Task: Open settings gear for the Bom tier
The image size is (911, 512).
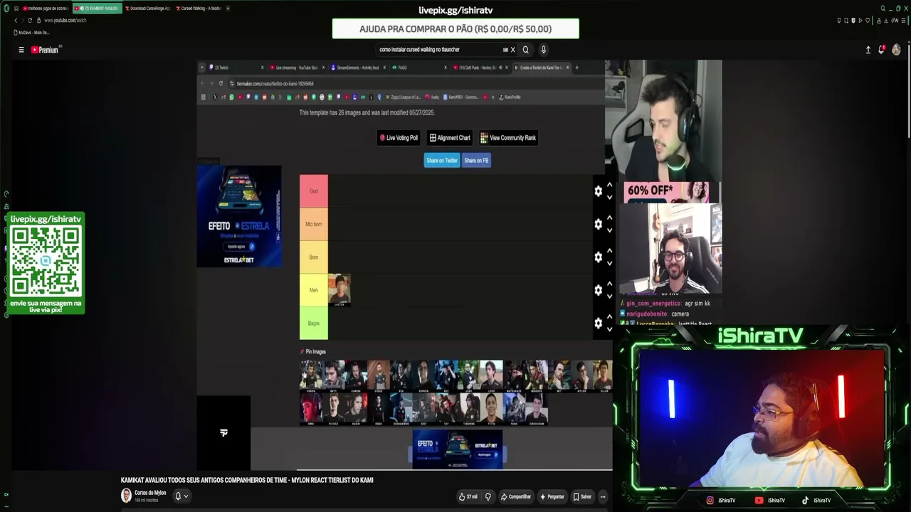Action: (599, 257)
